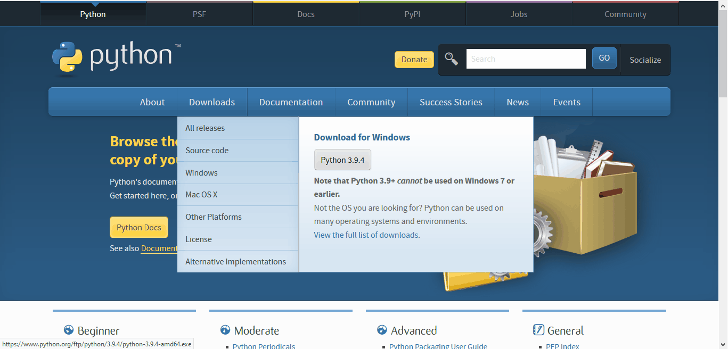Switch to the Docs top tab
This screenshot has width=728, height=349.
tap(306, 14)
